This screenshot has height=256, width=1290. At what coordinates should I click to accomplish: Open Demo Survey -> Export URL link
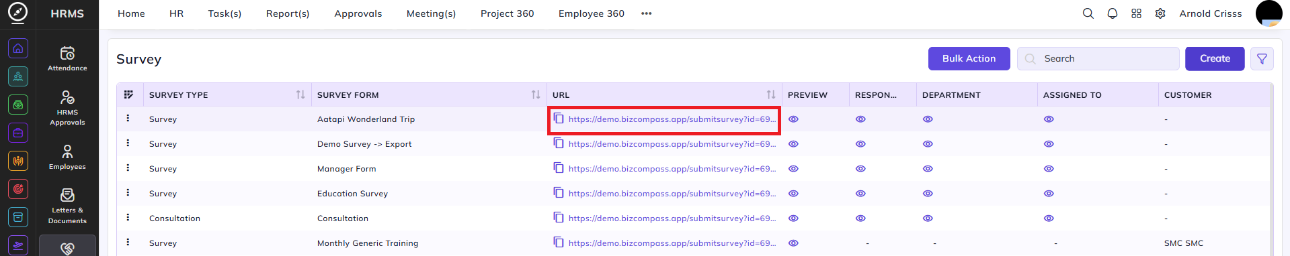(x=672, y=144)
